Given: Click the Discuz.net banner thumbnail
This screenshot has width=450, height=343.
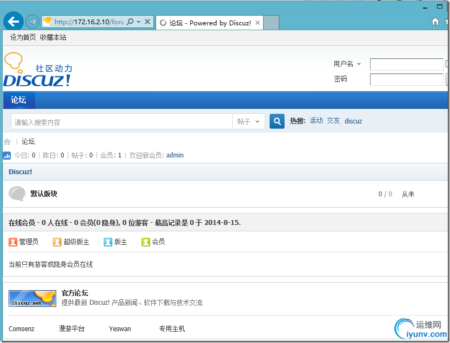Looking at the screenshot, I should [x=32, y=298].
